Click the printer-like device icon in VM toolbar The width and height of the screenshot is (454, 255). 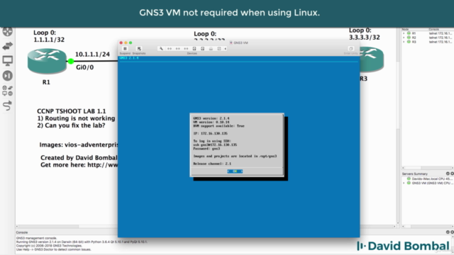pos(211,49)
